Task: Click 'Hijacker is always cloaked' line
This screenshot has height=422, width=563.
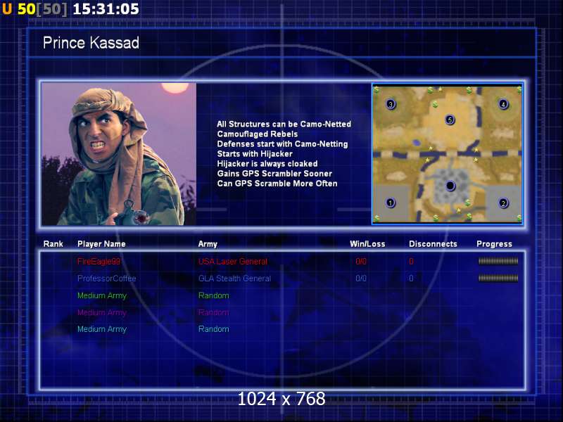Action: (x=267, y=164)
